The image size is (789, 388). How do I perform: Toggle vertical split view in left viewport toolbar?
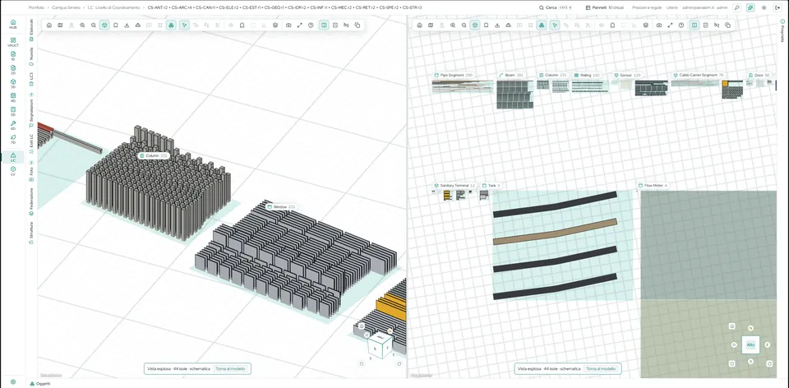point(324,25)
